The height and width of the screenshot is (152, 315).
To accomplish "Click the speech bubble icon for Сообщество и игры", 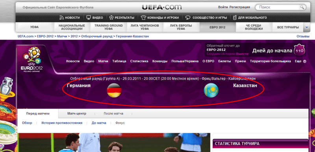I will tap(188, 18).
